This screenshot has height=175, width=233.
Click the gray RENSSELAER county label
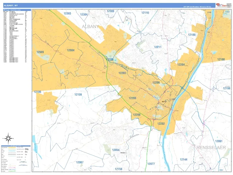211,147
